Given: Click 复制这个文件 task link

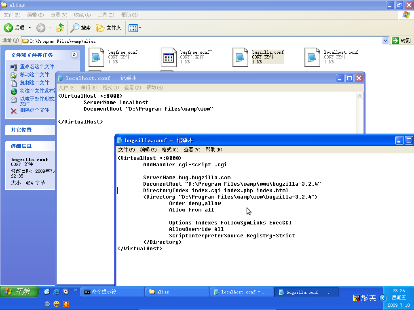Looking at the screenshot, I should (35, 82).
